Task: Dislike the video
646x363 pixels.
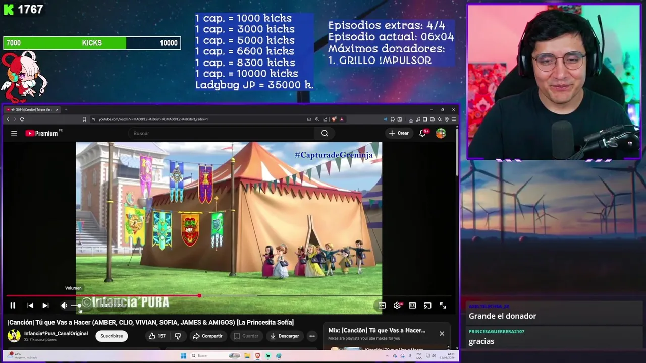Action: pos(178,336)
